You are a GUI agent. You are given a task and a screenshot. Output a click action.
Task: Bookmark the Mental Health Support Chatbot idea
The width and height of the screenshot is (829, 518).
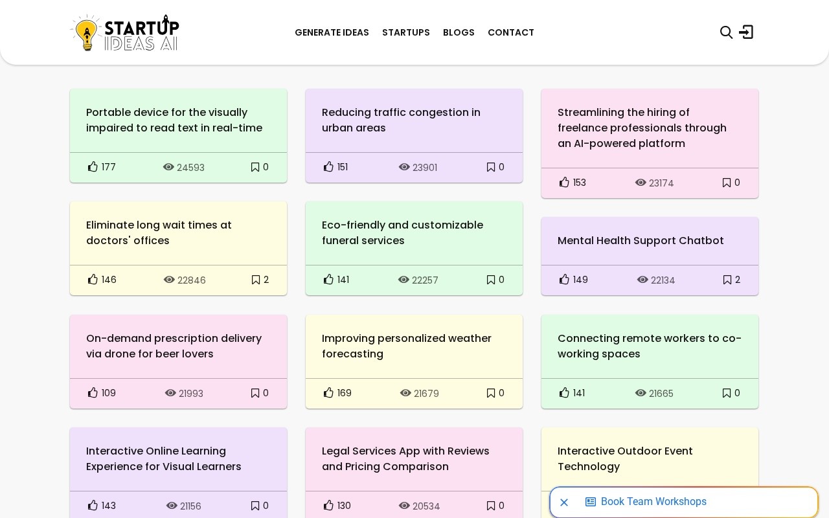(727, 280)
